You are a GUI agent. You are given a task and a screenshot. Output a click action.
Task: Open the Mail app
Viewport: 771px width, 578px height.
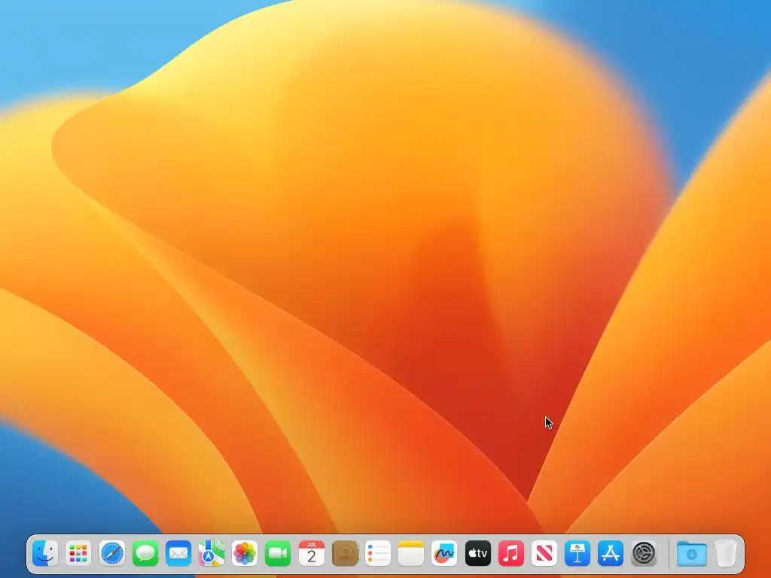[x=178, y=553]
